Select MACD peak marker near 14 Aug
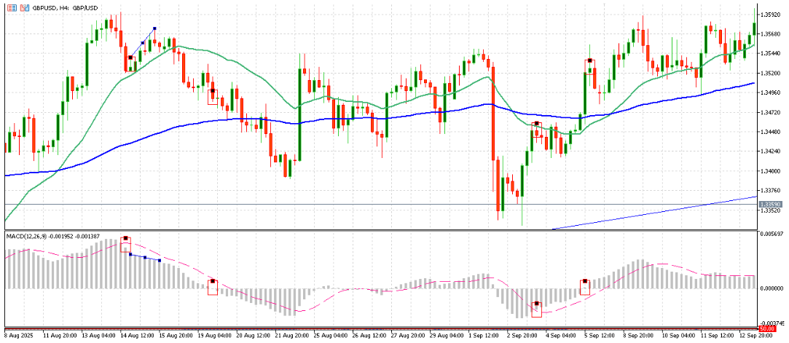Viewport: 789px width, 343px height. [125, 238]
